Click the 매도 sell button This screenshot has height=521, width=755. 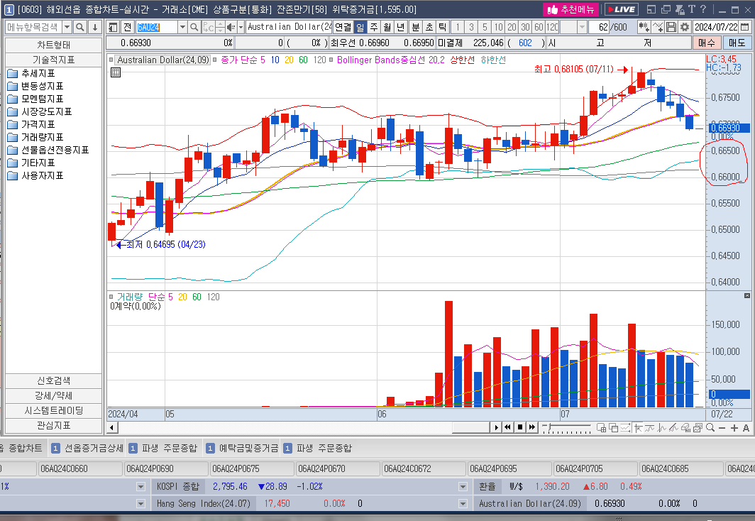(737, 43)
